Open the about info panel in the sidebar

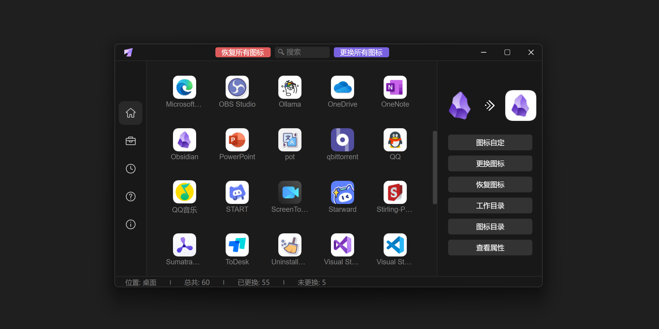pyautogui.click(x=131, y=224)
